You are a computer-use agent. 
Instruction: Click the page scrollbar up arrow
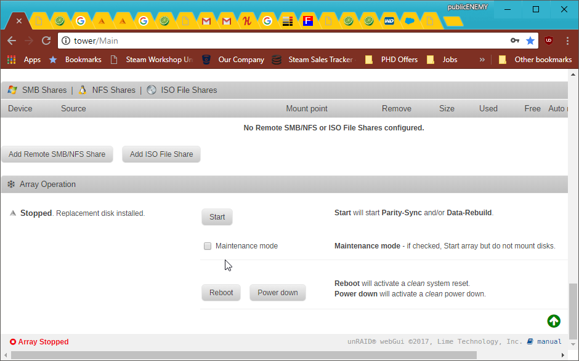click(573, 74)
